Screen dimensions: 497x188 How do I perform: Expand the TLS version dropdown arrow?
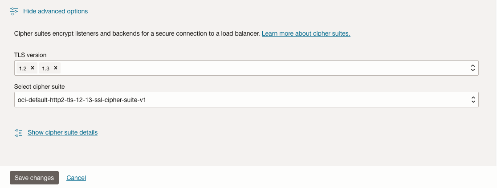473,68
